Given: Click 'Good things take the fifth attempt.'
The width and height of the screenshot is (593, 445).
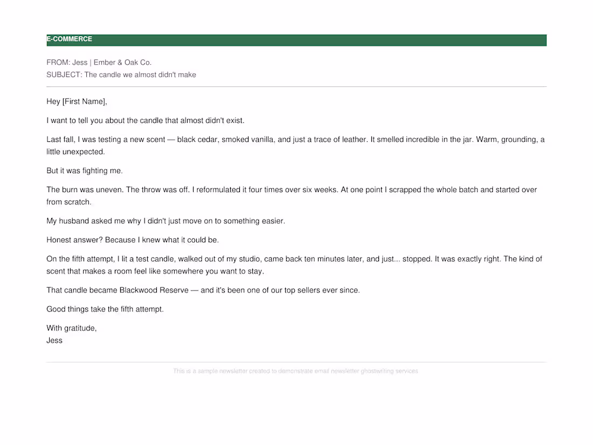Looking at the screenshot, I should point(105,309).
